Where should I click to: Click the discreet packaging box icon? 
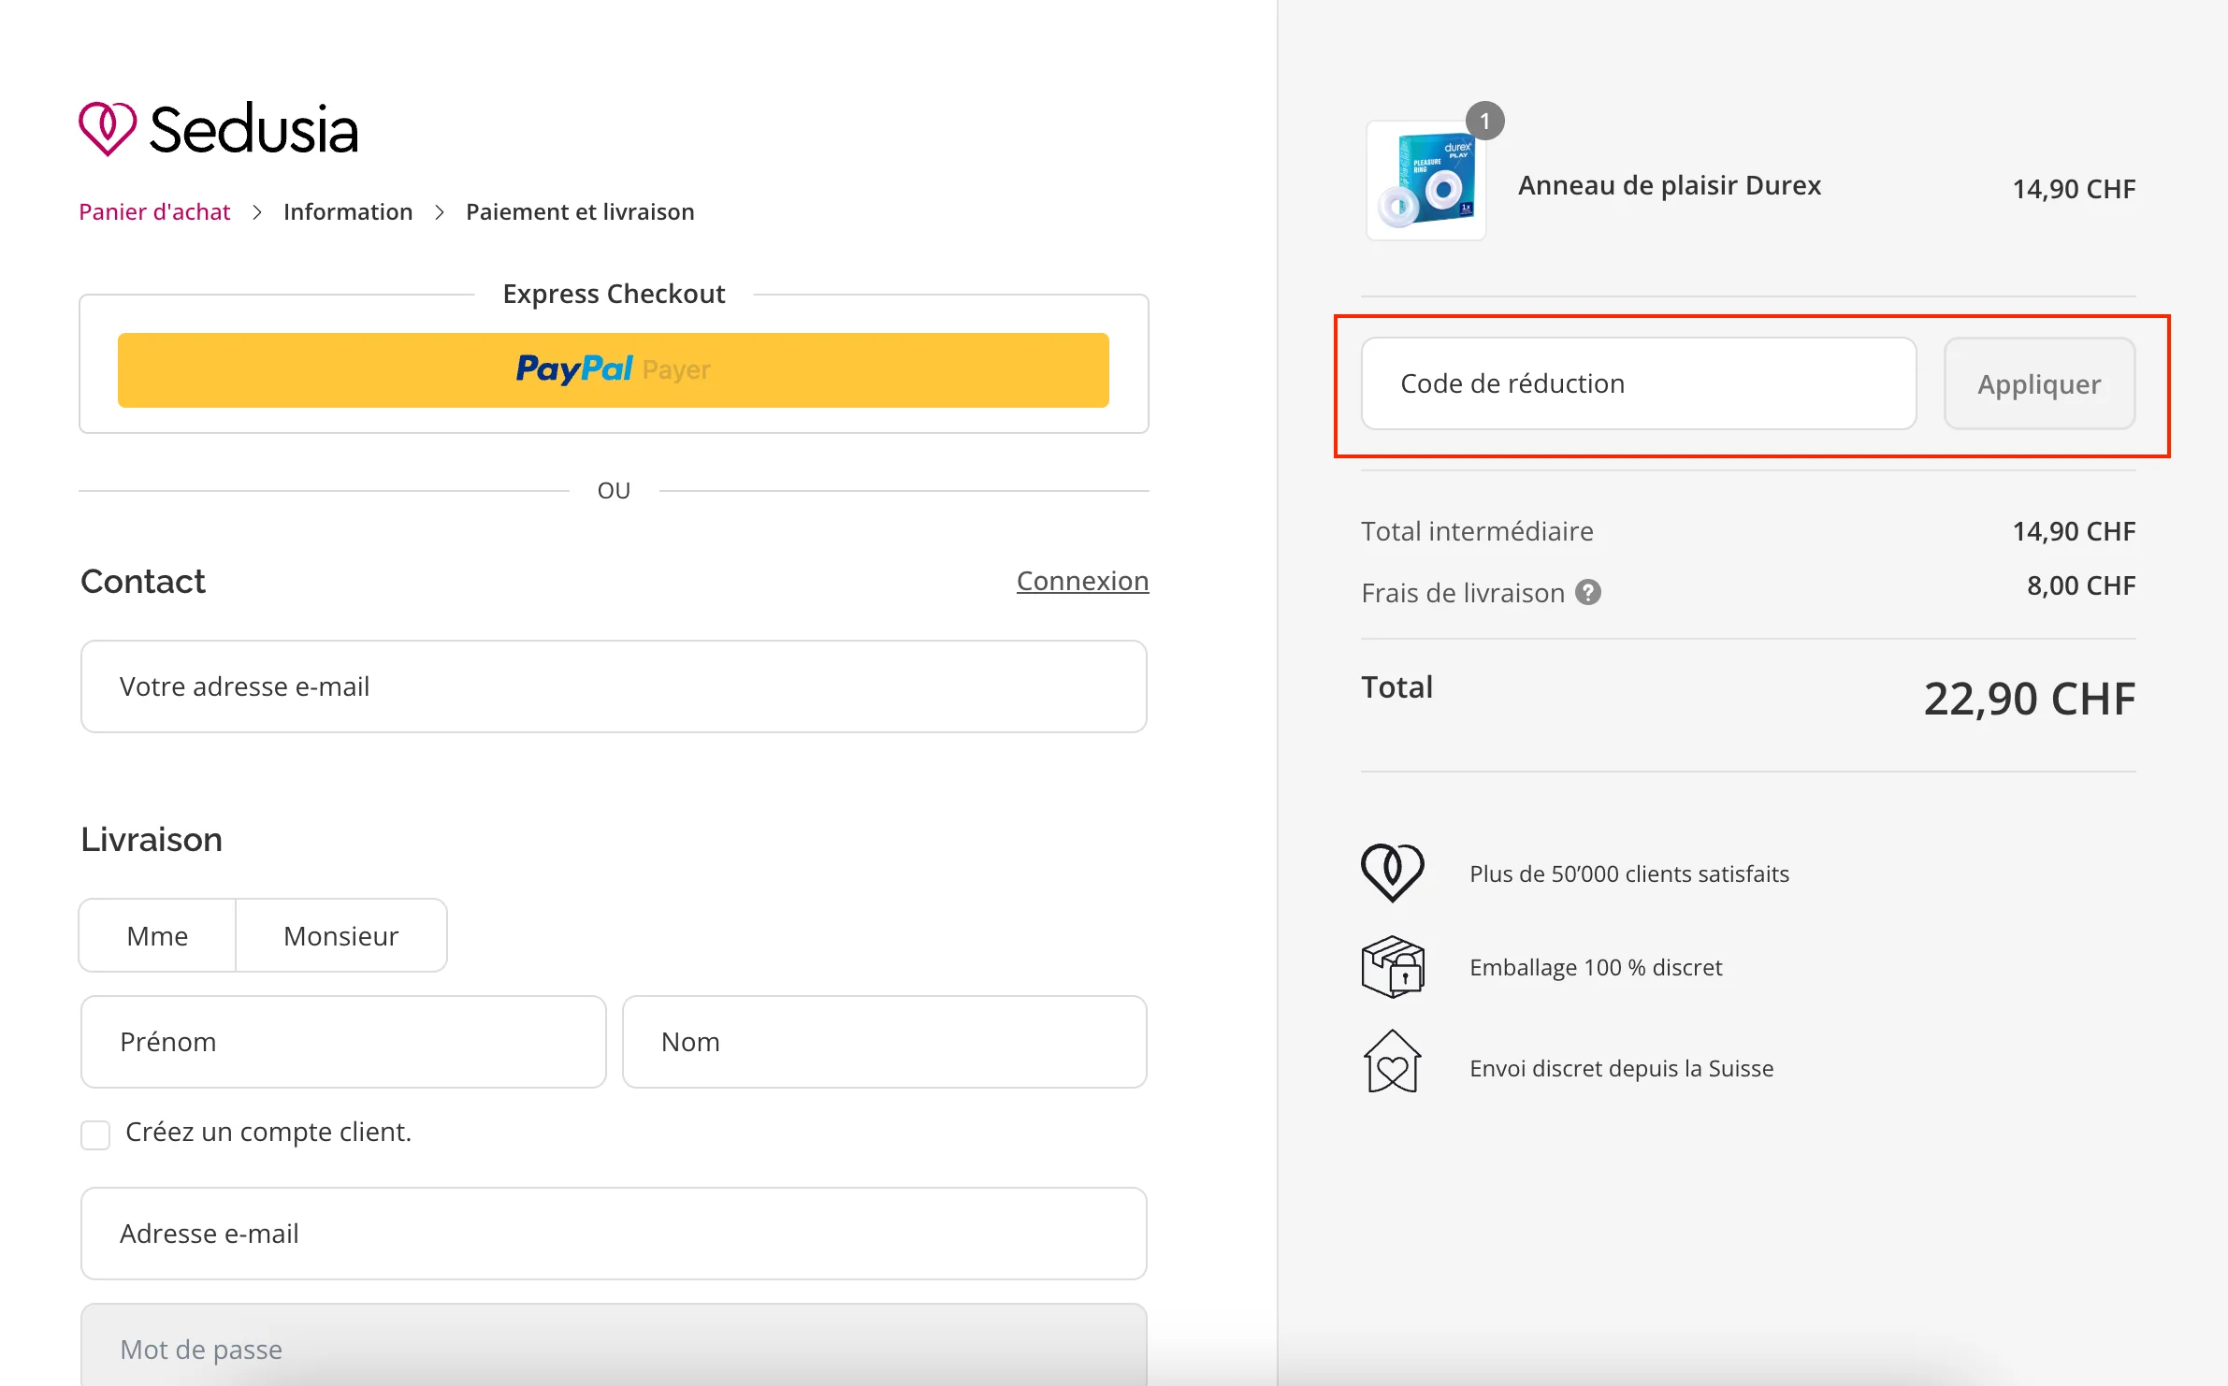pyautogui.click(x=1392, y=967)
